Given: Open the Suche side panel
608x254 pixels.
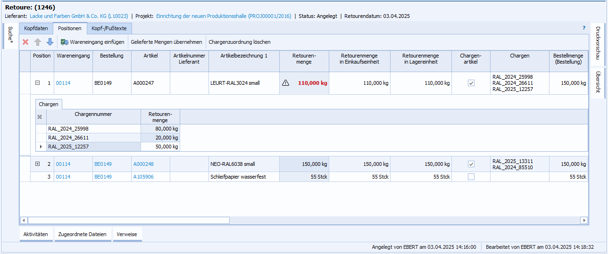Looking at the screenshot, I should point(10,37).
